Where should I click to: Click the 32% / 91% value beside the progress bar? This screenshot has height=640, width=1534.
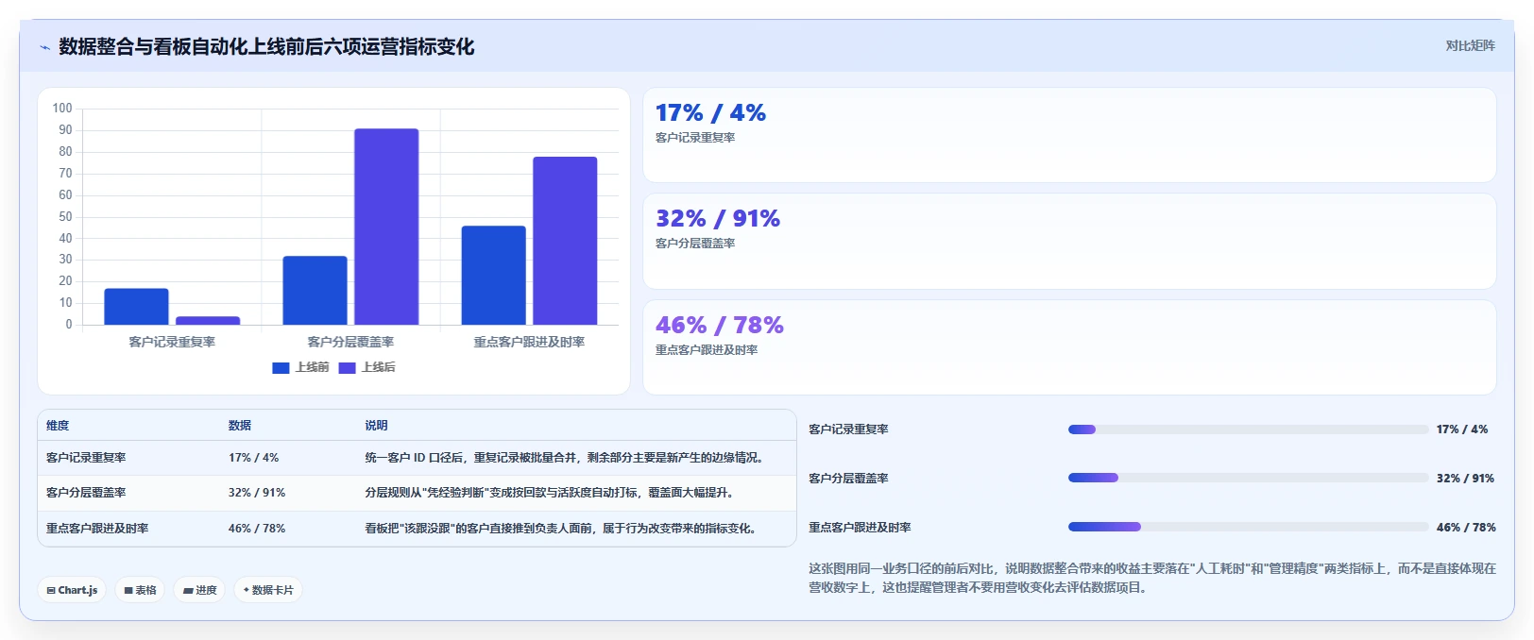click(x=1465, y=479)
